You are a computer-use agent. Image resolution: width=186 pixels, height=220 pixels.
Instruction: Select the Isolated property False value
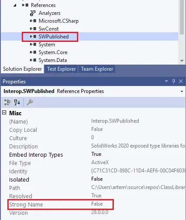[97, 179]
